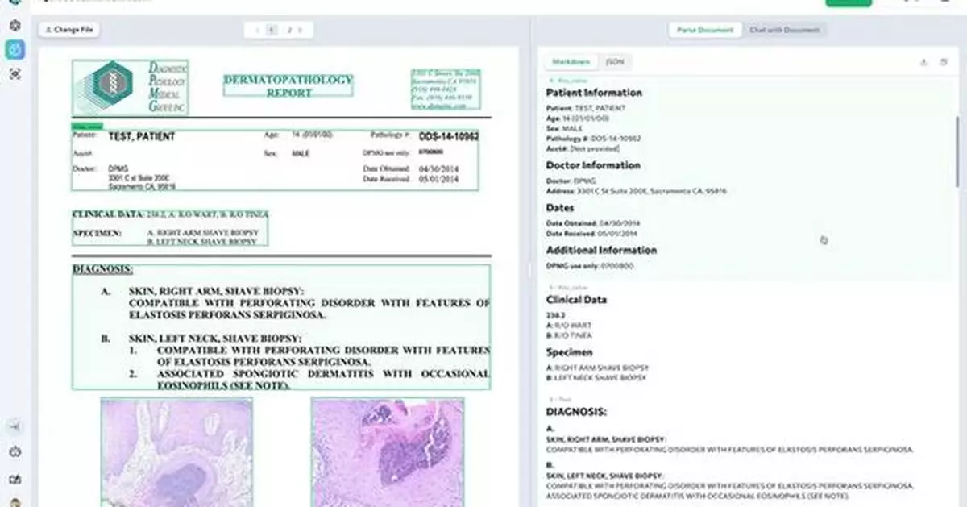967x507 pixels.
Task: Open the user avatar at sidebar bottom
Action: click(x=15, y=502)
